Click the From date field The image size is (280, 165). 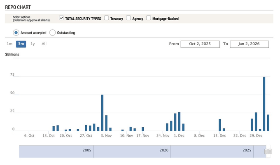[200, 44]
